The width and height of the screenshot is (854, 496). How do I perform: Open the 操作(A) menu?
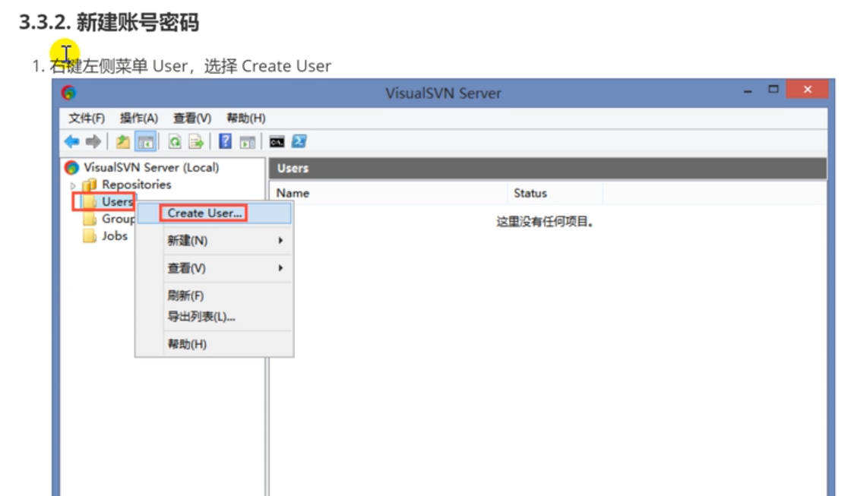[139, 118]
